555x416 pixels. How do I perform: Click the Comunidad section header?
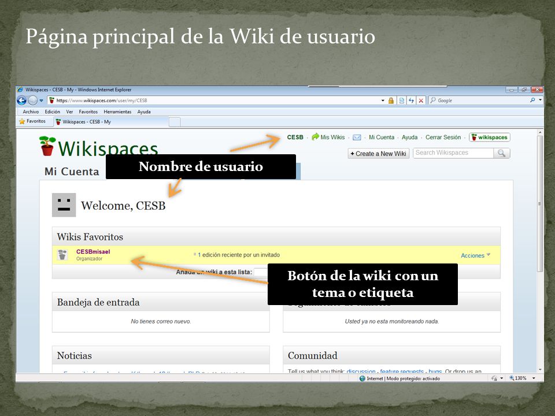tap(391, 355)
